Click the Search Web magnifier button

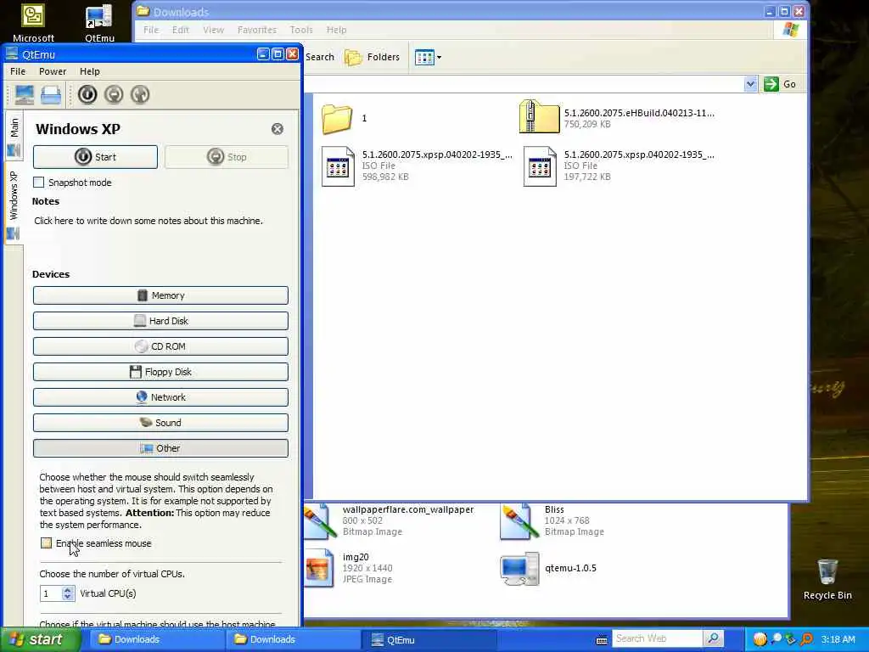[x=713, y=638]
